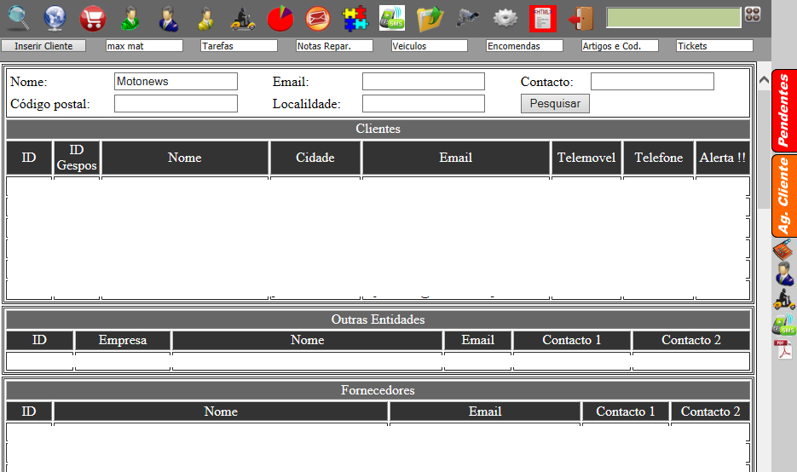Click the Inserir Cliente button

click(x=43, y=46)
